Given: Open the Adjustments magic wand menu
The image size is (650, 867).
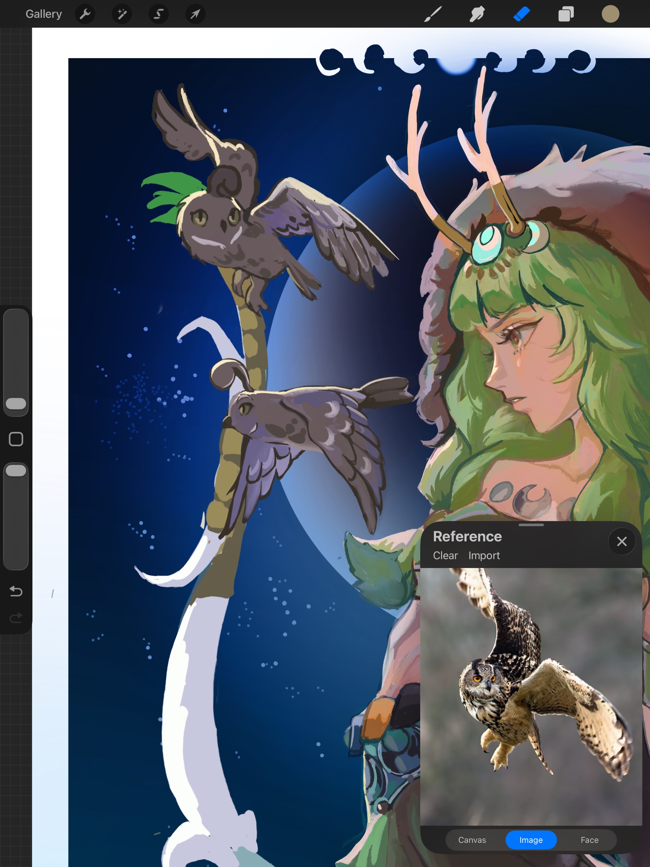Looking at the screenshot, I should coord(122,14).
